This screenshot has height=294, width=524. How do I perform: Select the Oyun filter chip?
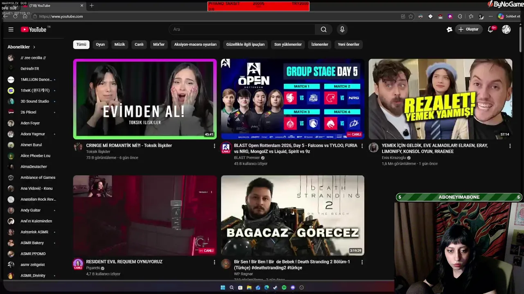pyautogui.click(x=100, y=45)
